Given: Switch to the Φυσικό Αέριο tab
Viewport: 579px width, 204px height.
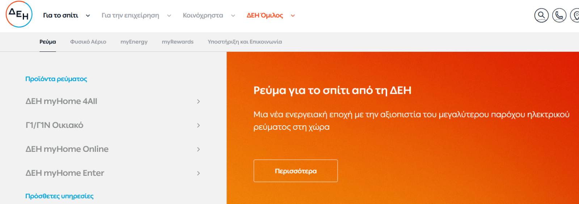Looking at the screenshot, I should click(88, 42).
